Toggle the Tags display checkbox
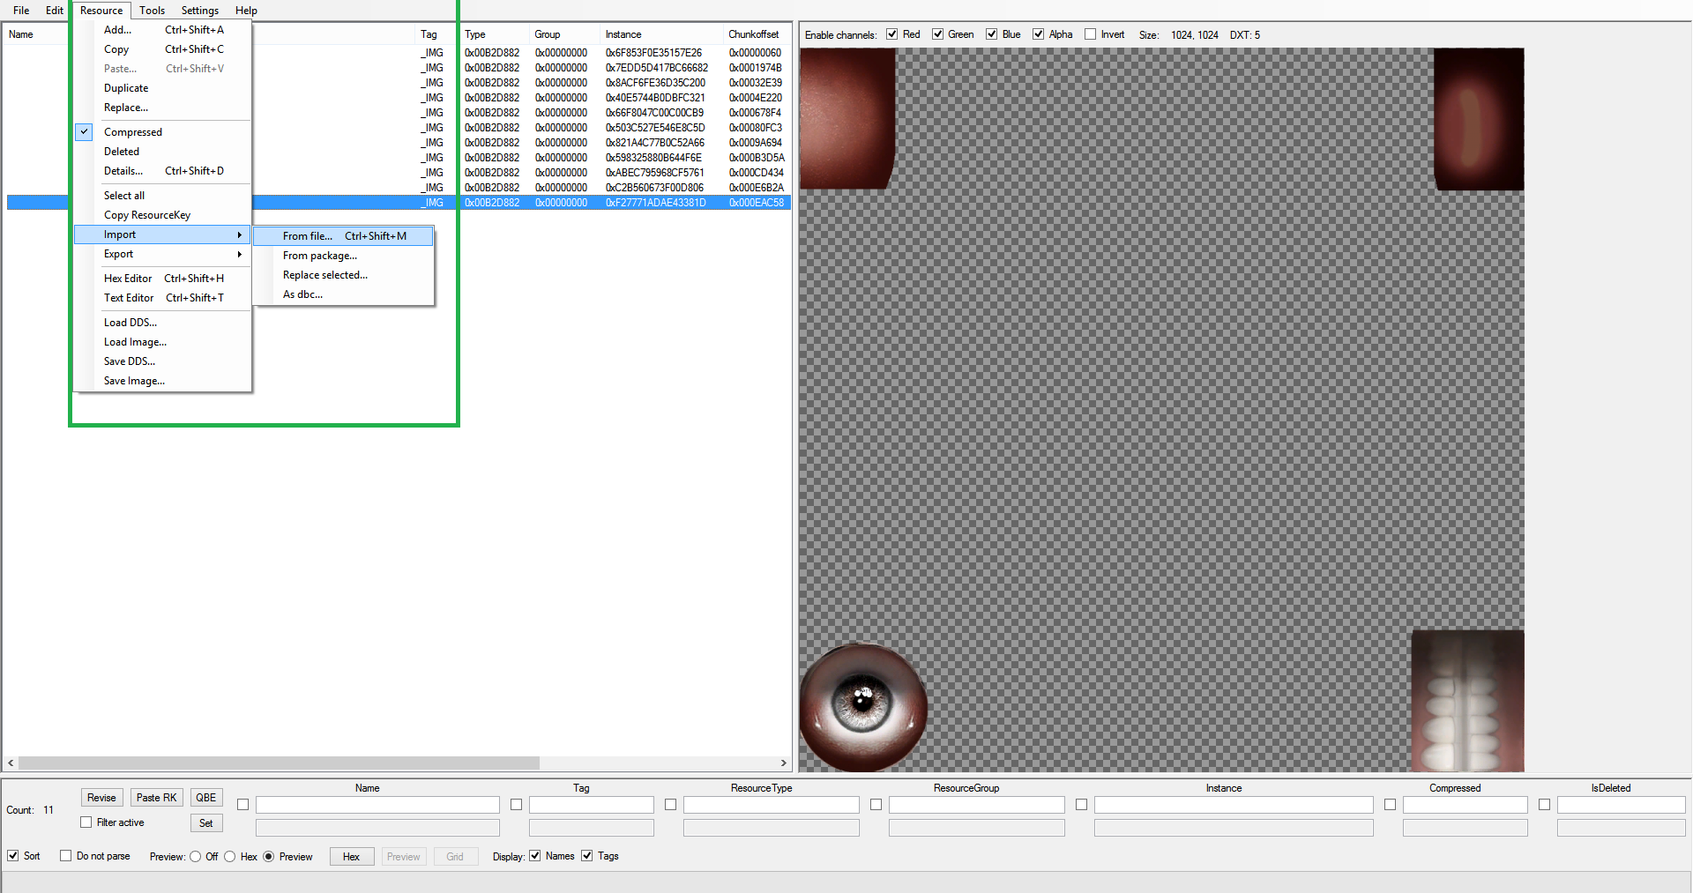The width and height of the screenshot is (1693, 893). pyautogui.click(x=587, y=856)
